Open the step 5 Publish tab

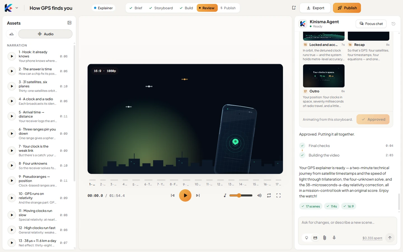click(228, 8)
